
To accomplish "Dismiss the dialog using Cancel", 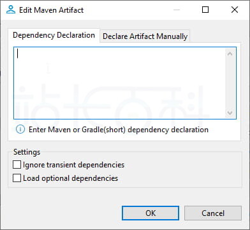I will (213, 213).
